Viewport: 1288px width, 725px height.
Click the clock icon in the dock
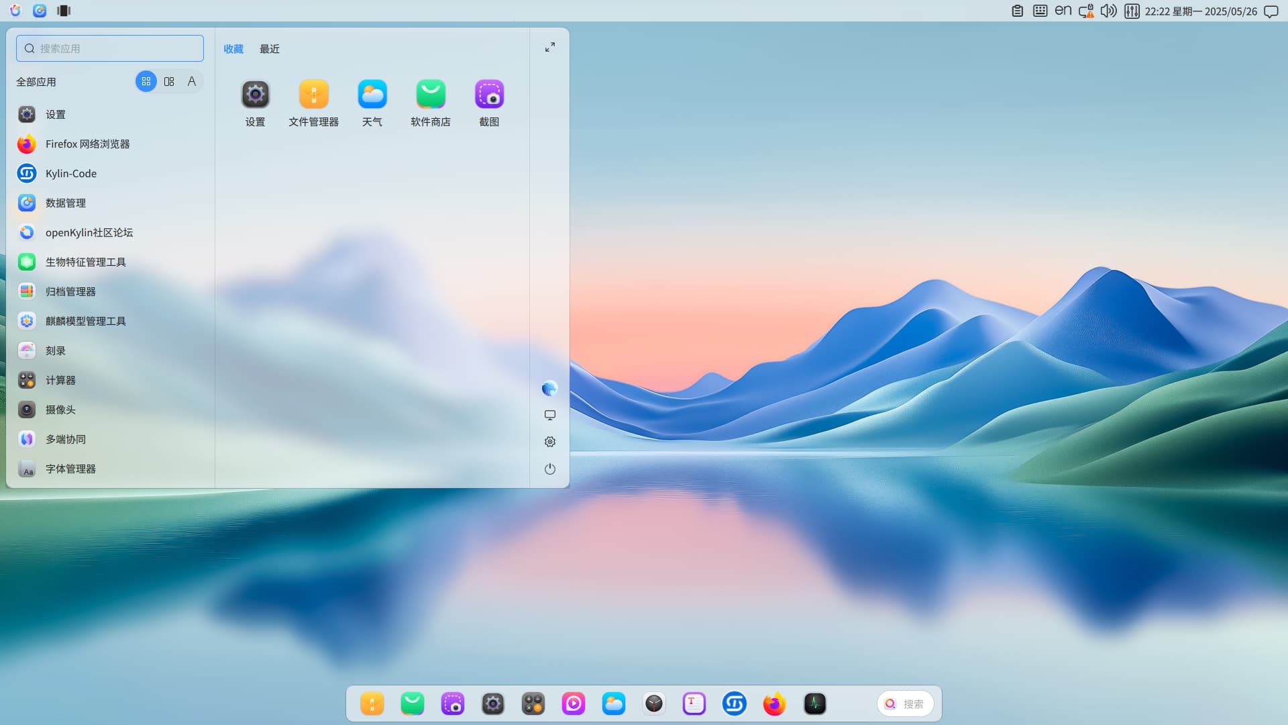(x=654, y=704)
